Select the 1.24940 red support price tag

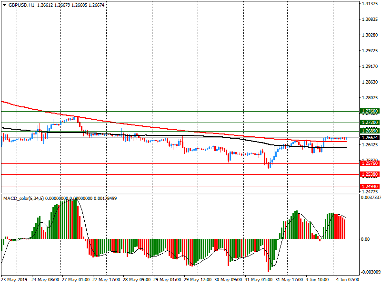coord(370,187)
